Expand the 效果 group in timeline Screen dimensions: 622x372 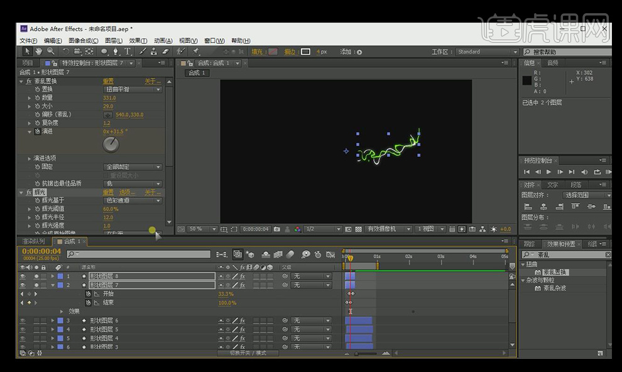click(62, 311)
